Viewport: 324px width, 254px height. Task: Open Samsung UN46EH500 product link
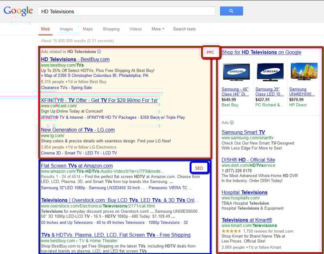302,92
